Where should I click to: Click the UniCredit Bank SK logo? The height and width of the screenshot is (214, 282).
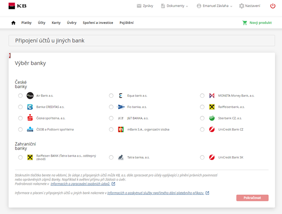(212, 157)
